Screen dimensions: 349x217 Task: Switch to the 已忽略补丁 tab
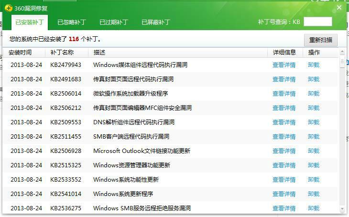coord(72,22)
